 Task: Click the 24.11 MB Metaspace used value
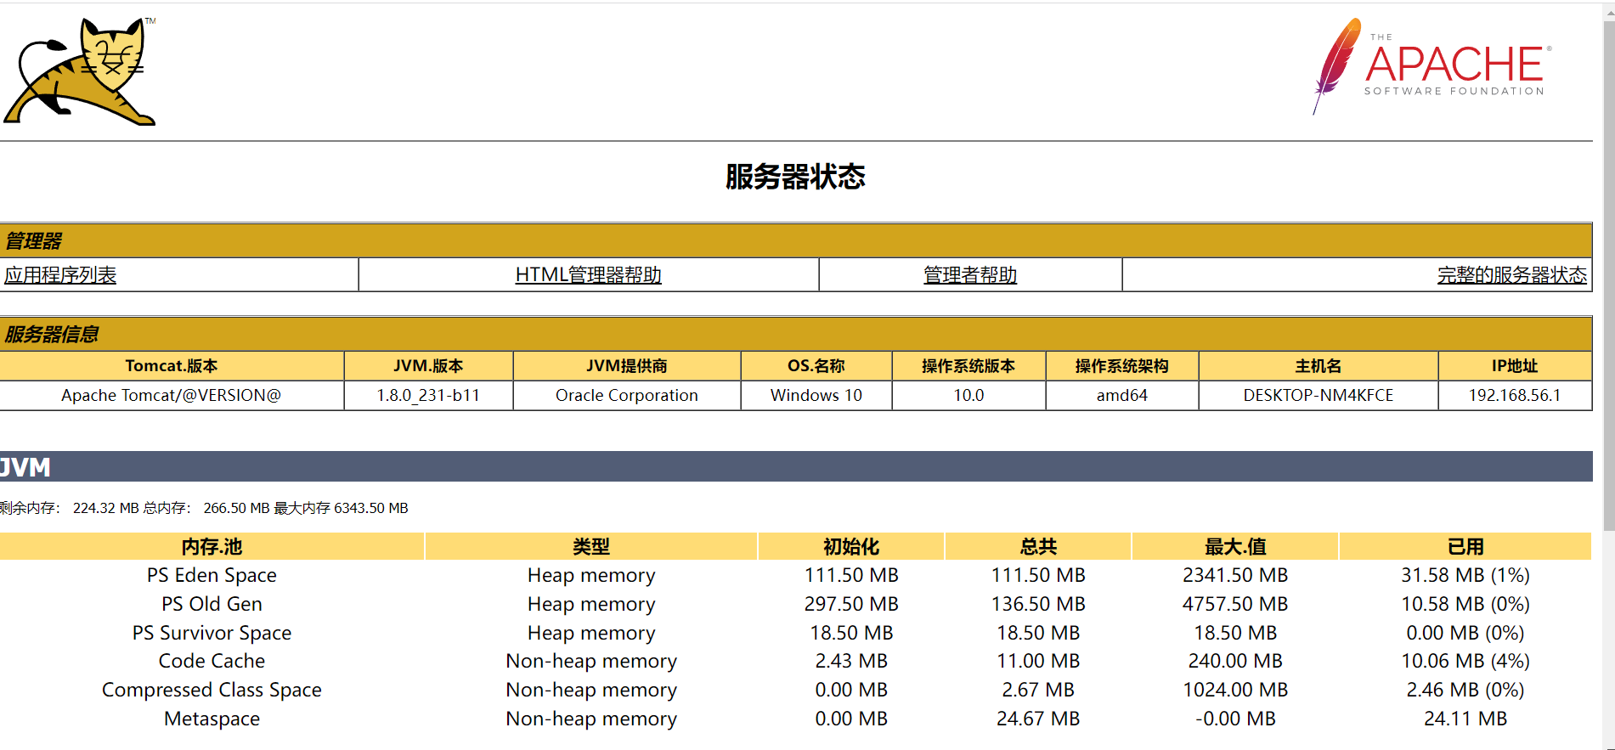tap(1465, 719)
